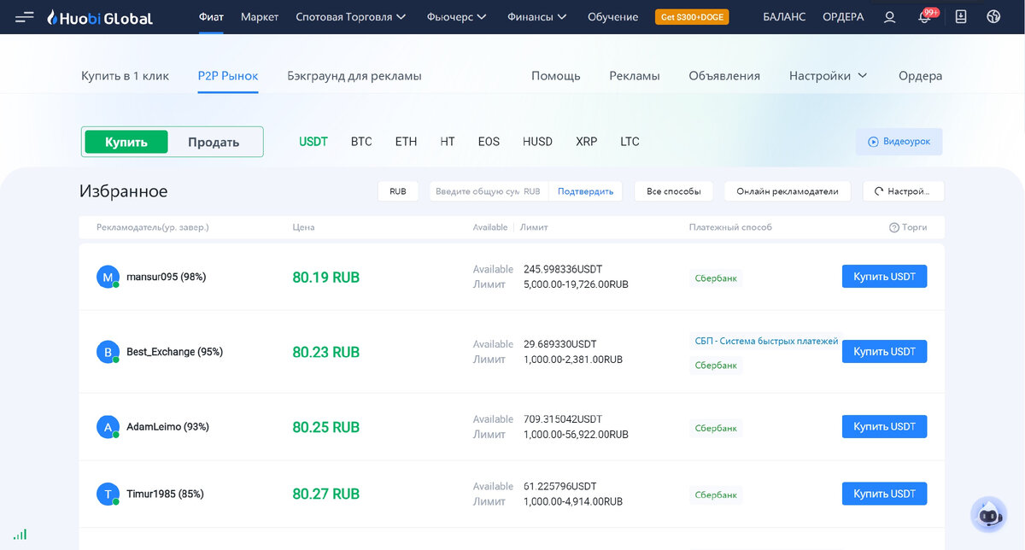This screenshot has width=1025, height=550.
Task: Switch to Купить в 1 клик tab
Action: click(x=126, y=75)
